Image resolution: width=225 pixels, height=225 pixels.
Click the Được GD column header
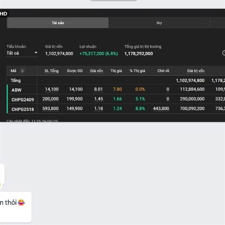[75, 71]
